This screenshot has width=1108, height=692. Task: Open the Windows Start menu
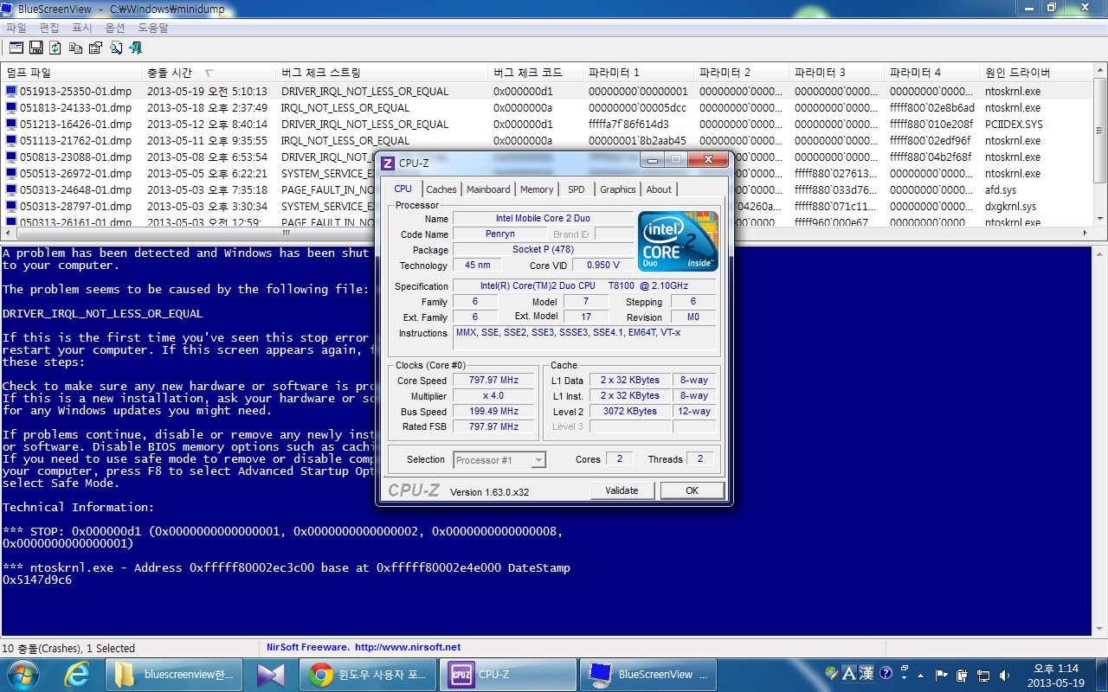[x=23, y=674]
